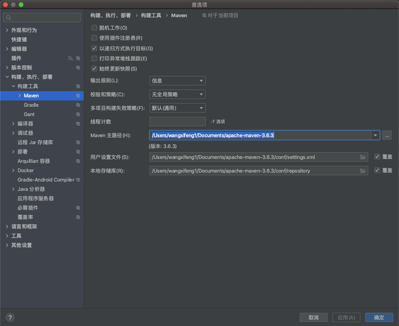Click the (版本: 3.6.3) label

tap(163, 146)
